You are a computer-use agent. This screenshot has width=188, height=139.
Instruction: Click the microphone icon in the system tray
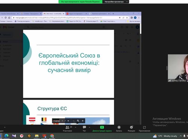[x=184, y=136]
